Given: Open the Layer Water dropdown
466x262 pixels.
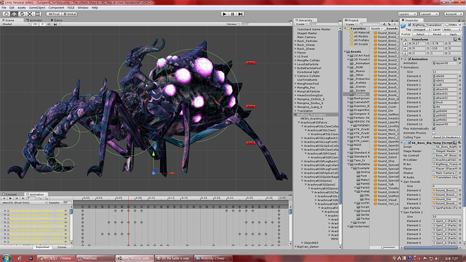Looking at the screenshot, I should tap(452, 30).
